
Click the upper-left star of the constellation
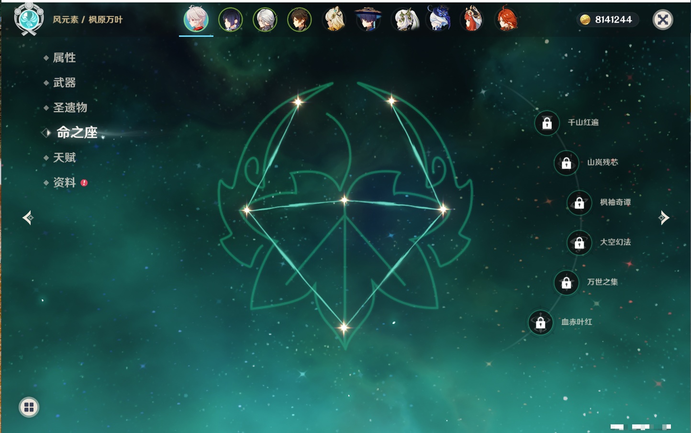tap(299, 101)
